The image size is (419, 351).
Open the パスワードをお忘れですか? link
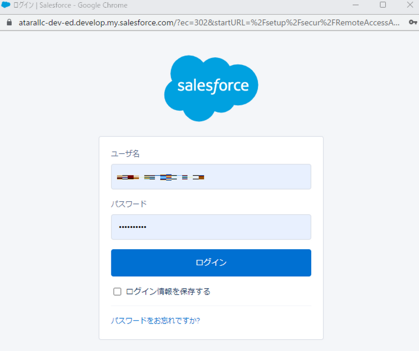(x=155, y=320)
